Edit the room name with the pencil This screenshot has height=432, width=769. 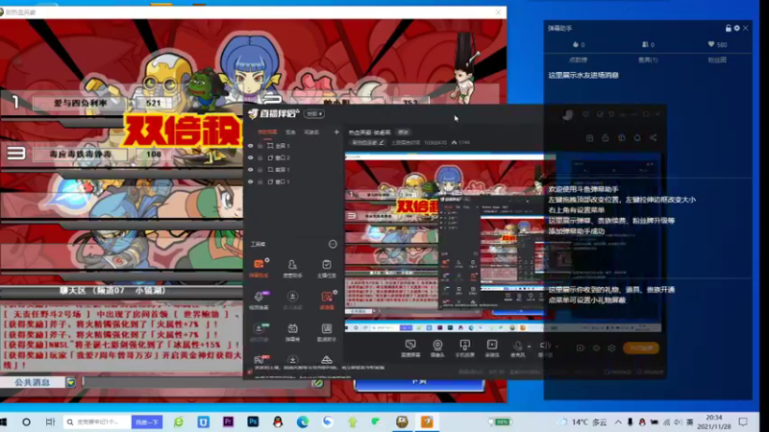coord(381,142)
